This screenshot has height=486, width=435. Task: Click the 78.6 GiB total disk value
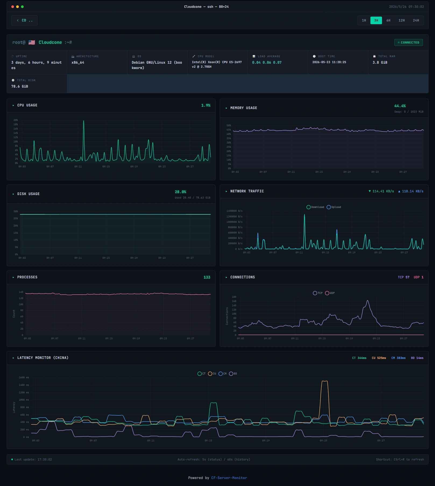(20, 87)
